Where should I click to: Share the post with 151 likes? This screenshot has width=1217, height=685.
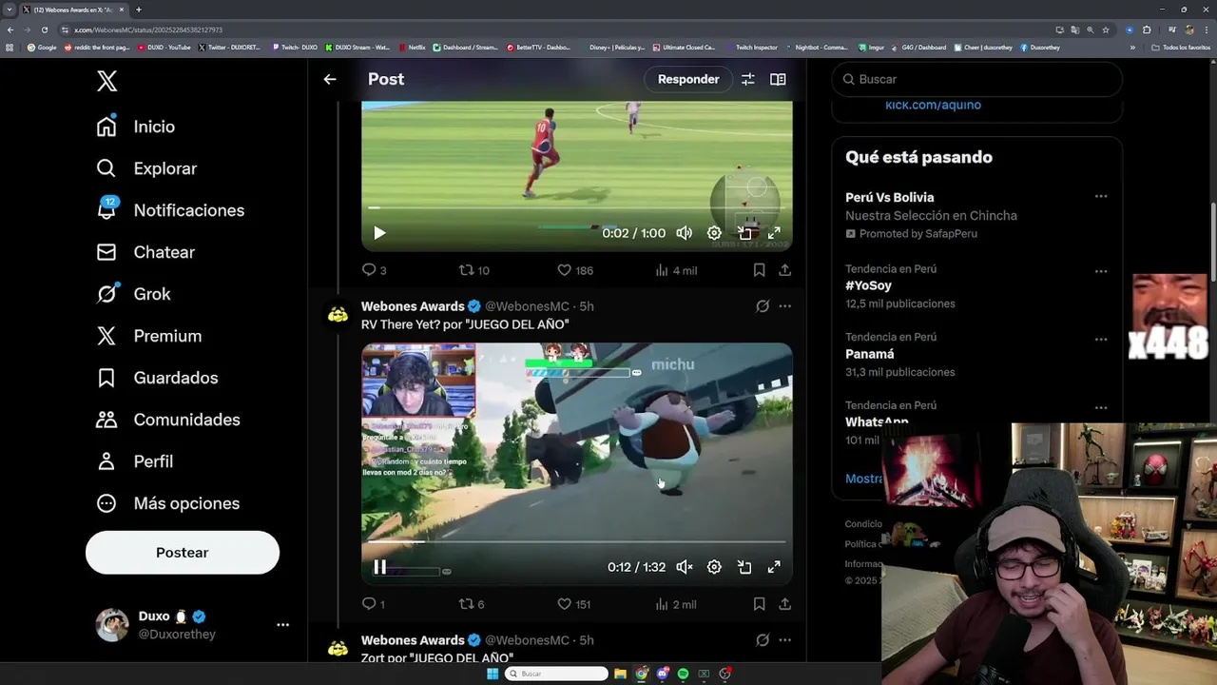pos(784,604)
